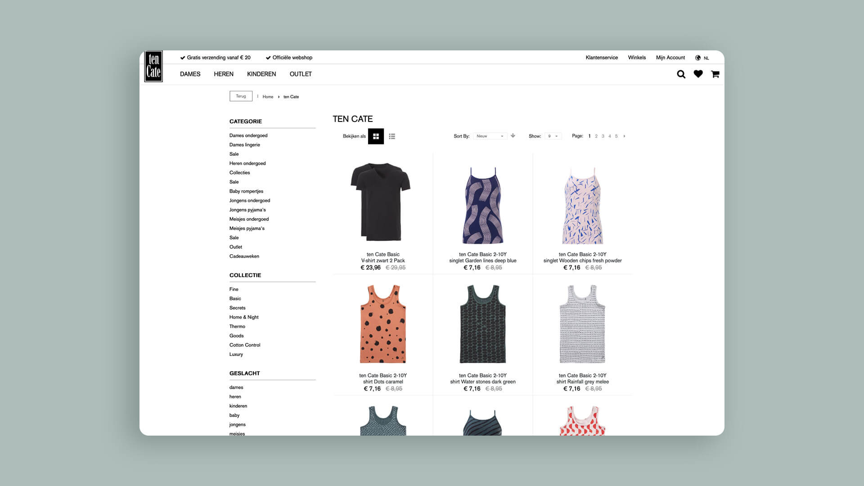Image resolution: width=864 pixels, height=486 pixels.
Task: Open the Sort By dropdown
Action: point(490,136)
